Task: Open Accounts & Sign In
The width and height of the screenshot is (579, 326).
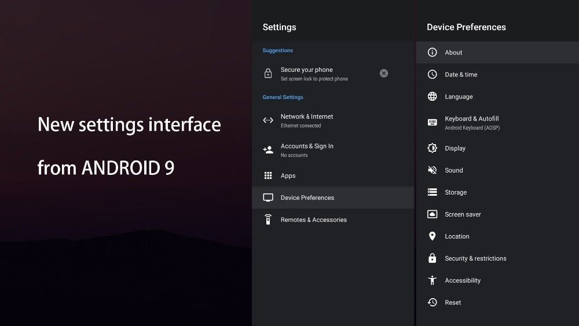Action: point(307,149)
